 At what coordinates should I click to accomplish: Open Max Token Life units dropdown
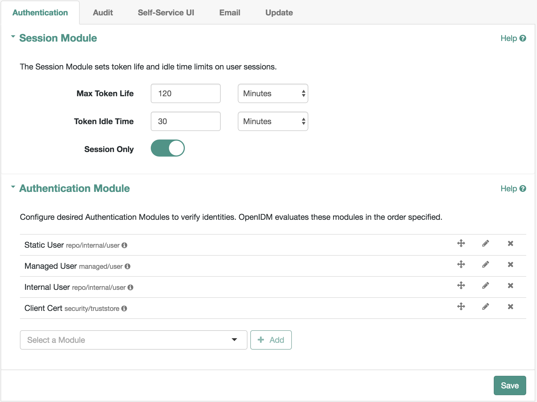click(x=273, y=93)
